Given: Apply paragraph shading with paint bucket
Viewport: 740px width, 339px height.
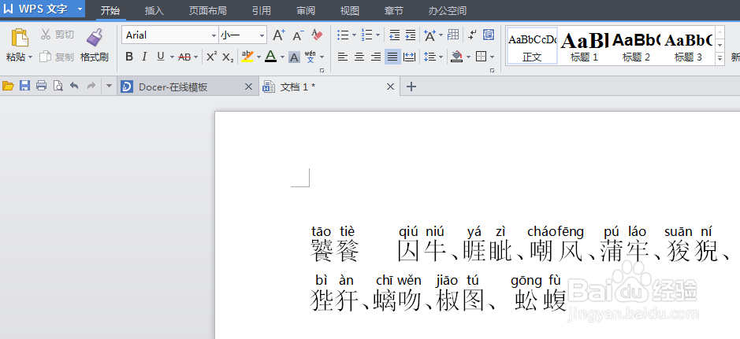Looking at the screenshot, I should [x=456, y=57].
